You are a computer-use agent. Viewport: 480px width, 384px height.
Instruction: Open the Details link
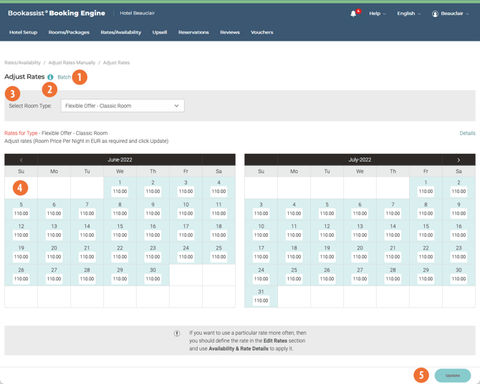click(467, 133)
